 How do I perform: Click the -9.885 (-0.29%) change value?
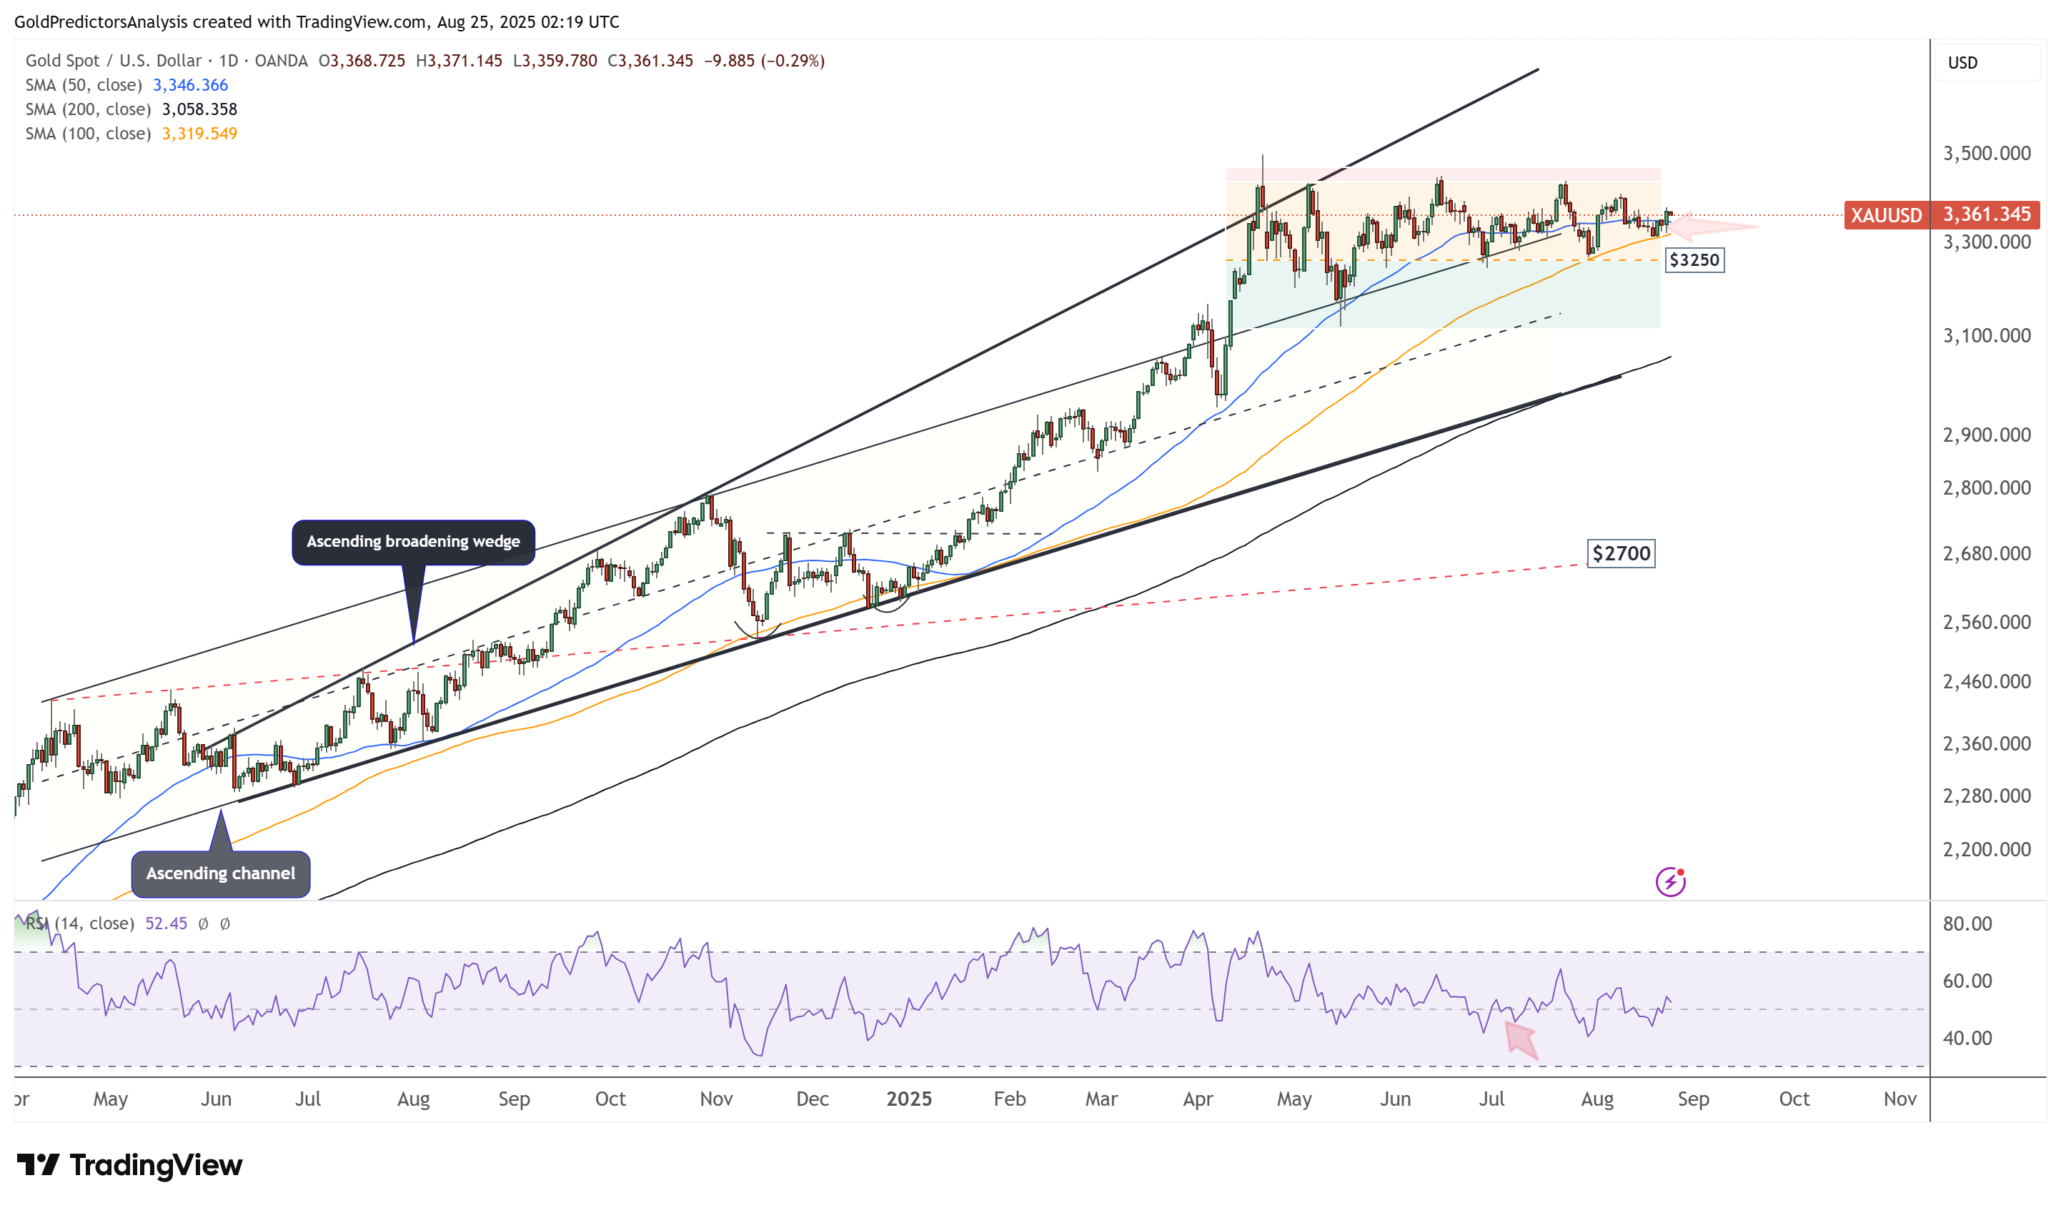(765, 61)
